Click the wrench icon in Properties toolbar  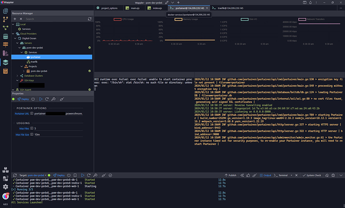coord(53,99)
